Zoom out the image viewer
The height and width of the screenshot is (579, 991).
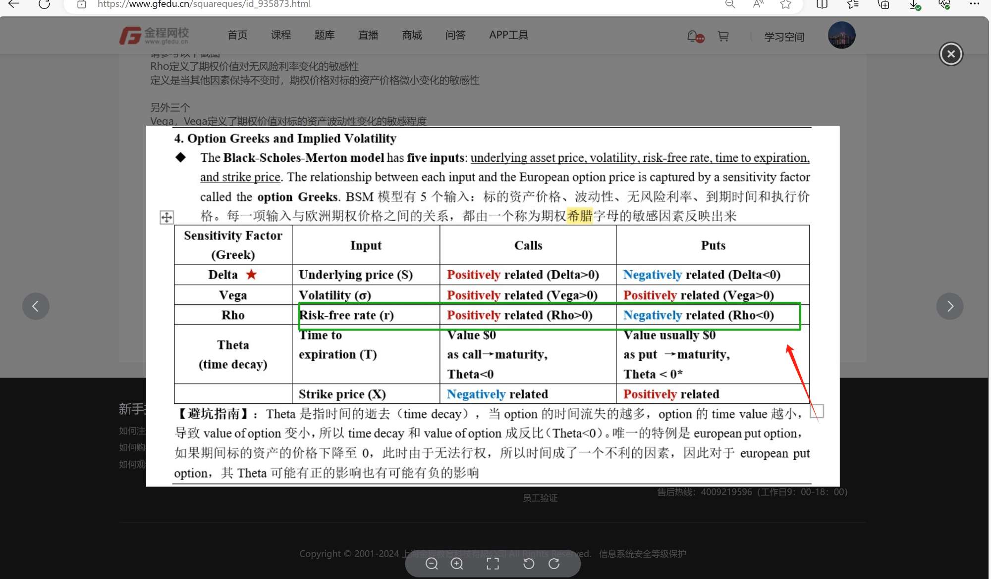pos(432,564)
